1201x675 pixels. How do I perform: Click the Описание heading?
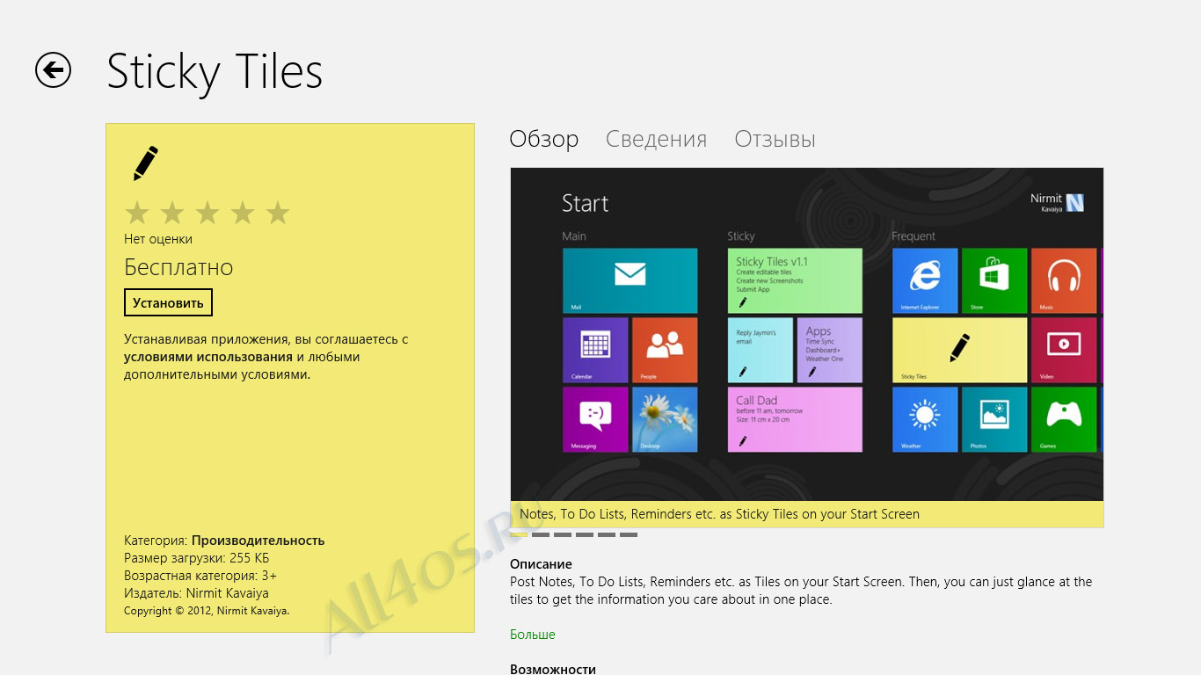[x=541, y=564]
